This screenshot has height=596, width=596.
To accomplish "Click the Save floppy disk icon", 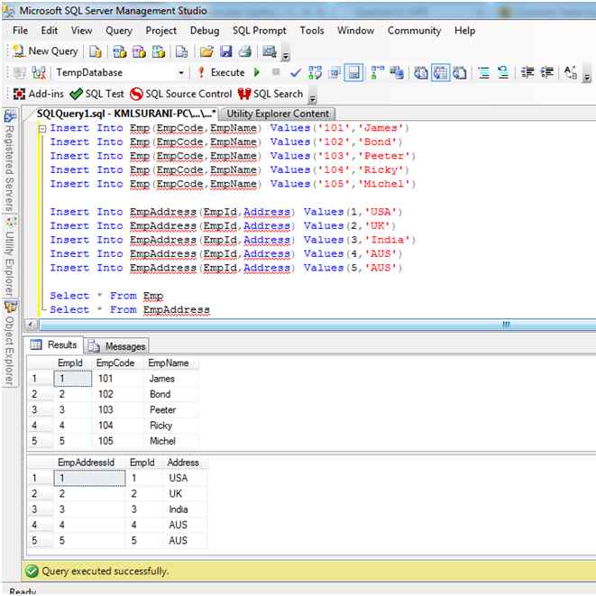I will click(225, 51).
